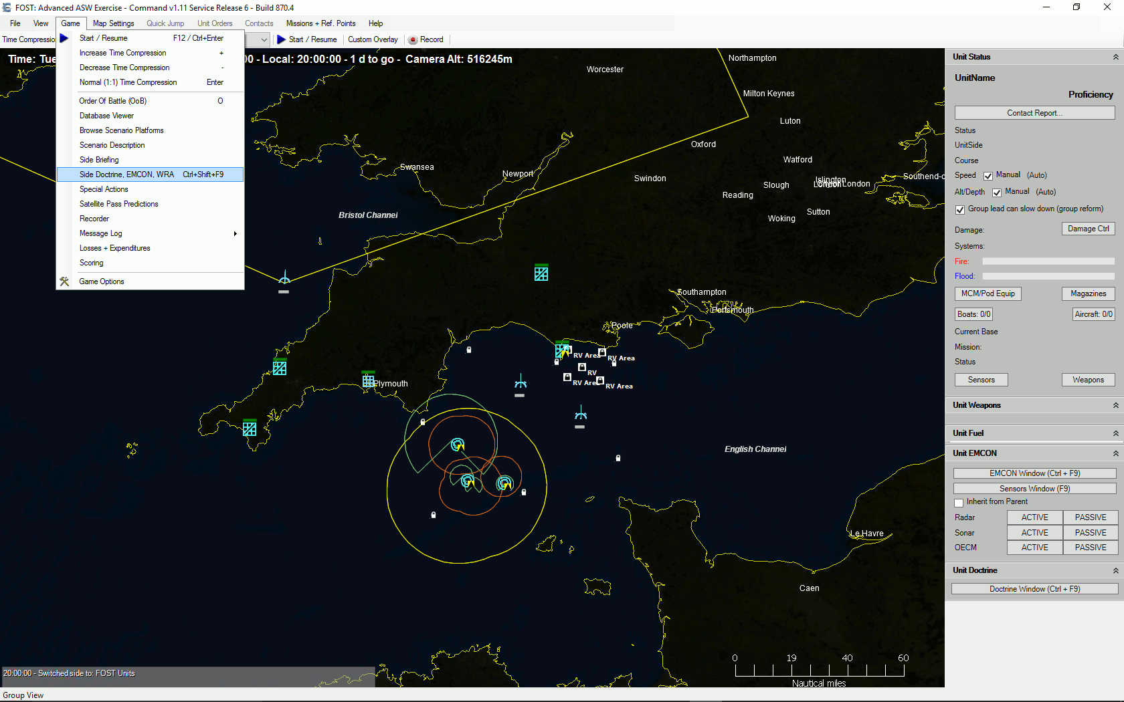The image size is (1124, 702).
Task: Select the cyan facility icon east of Bristol Channel
Action: point(541,272)
